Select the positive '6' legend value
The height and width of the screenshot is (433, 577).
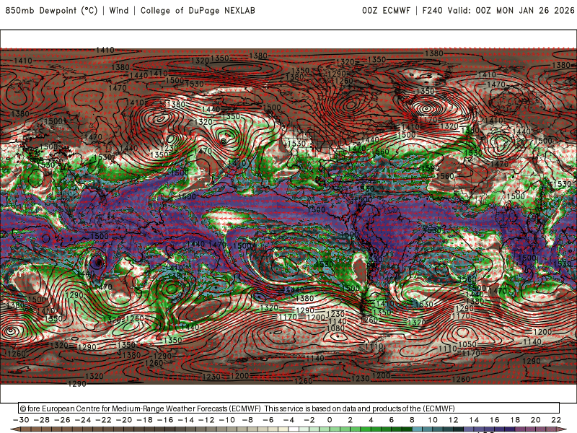[x=391, y=420]
